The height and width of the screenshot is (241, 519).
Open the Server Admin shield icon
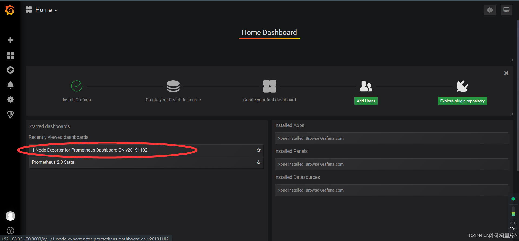[x=10, y=114]
